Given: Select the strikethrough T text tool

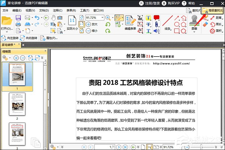Looking at the screenshot, I should [148, 24].
